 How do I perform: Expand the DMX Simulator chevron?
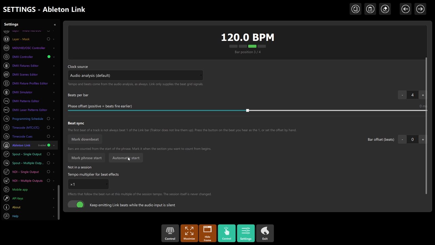54,92
